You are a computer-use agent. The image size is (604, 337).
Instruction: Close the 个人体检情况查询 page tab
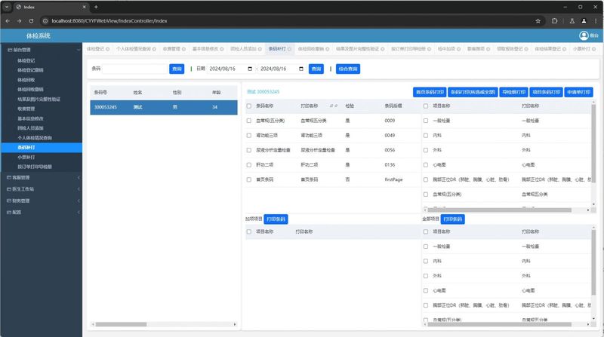pos(154,49)
